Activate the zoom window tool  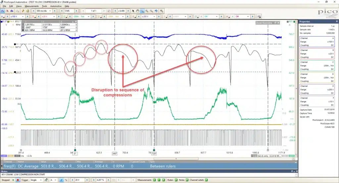pos(142,11)
